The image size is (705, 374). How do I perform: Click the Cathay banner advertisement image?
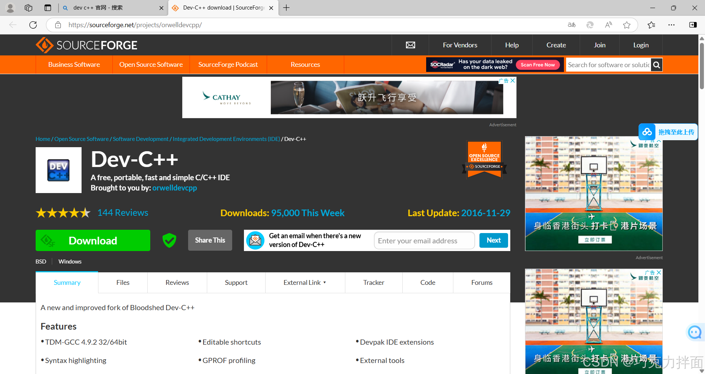click(x=349, y=97)
